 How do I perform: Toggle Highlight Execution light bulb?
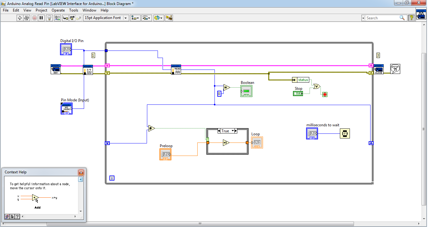click(x=49, y=18)
